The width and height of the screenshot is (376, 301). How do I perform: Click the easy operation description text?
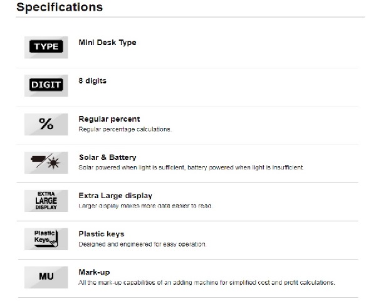click(x=142, y=245)
